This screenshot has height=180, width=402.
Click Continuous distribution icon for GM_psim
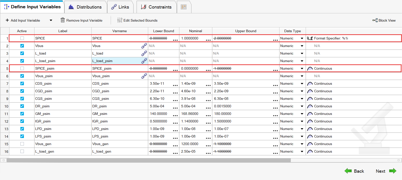pos(310,114)
